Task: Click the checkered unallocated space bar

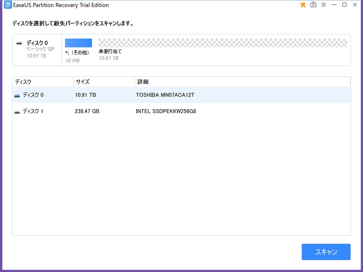Action: [x=223, y=43]
